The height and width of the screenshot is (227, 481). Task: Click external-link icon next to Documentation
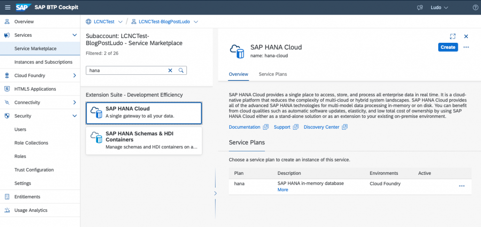click(x=266, y=127)
